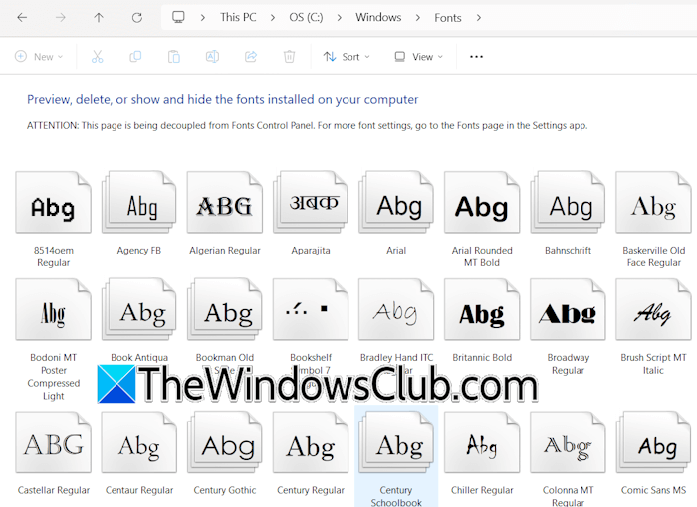Select the Arial font family
The width and height of the screenshot is (697, 507).
(x=396, y=207)
